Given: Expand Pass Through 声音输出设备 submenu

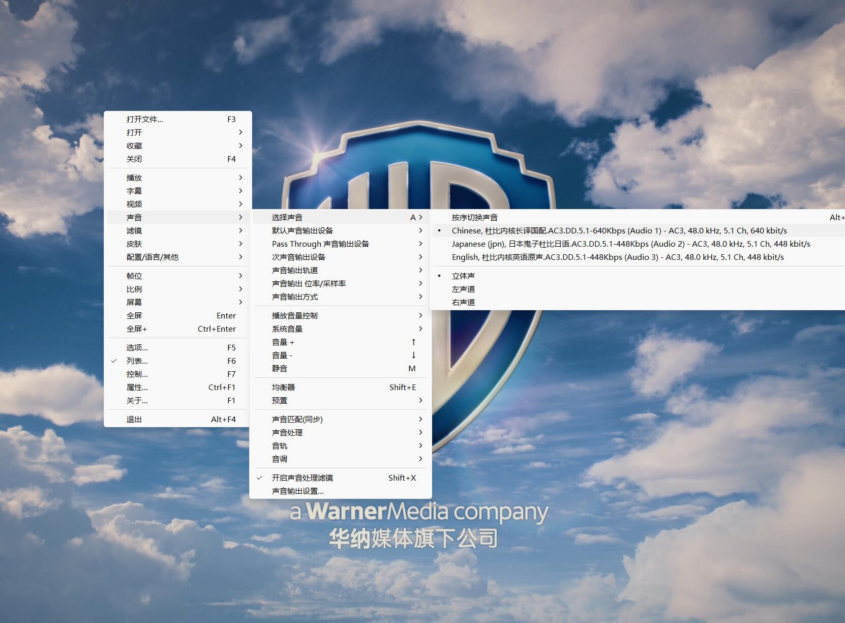Looking at the screenshot, I should (x=341, y=244).
